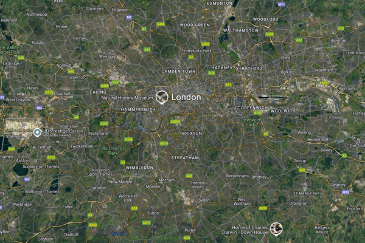Click the M1 motorway shield
Image resolution: width=365 pixels, height=243 pixels.
[129, 17]
